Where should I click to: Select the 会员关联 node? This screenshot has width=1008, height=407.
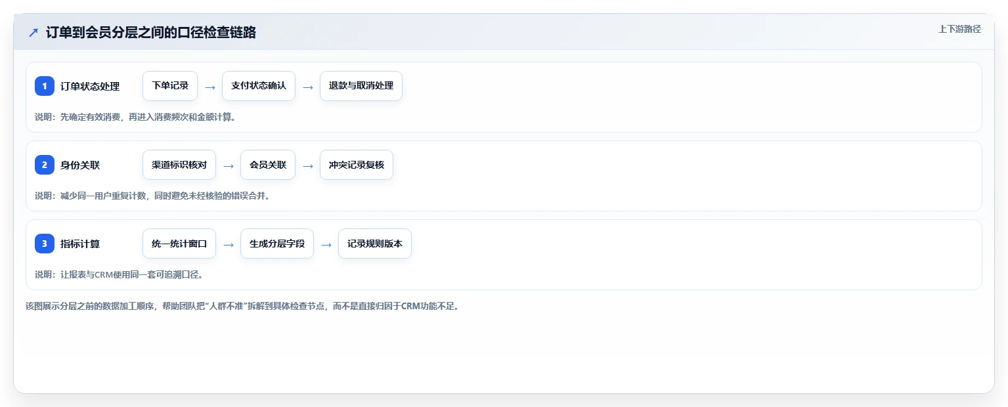point(268,165)
